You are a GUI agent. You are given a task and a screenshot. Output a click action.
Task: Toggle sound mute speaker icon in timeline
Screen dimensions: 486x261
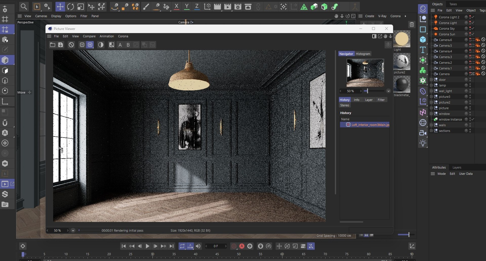point(198,246)
